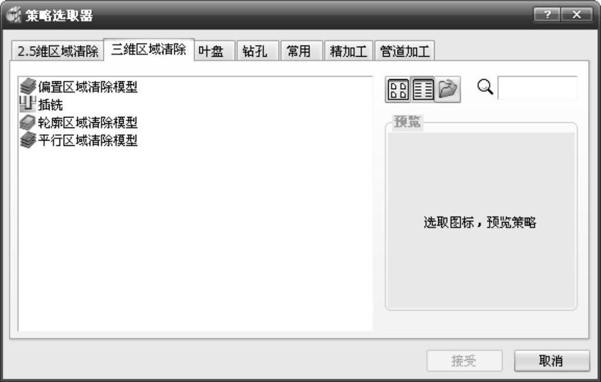This screenshot has height=382, width=601.
Task: Click the magnifier search icon
Action: click(x=485, y=87)
